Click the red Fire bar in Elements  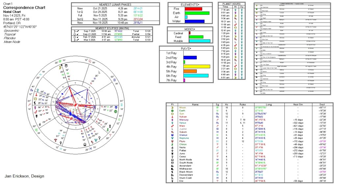click(193, 9)
